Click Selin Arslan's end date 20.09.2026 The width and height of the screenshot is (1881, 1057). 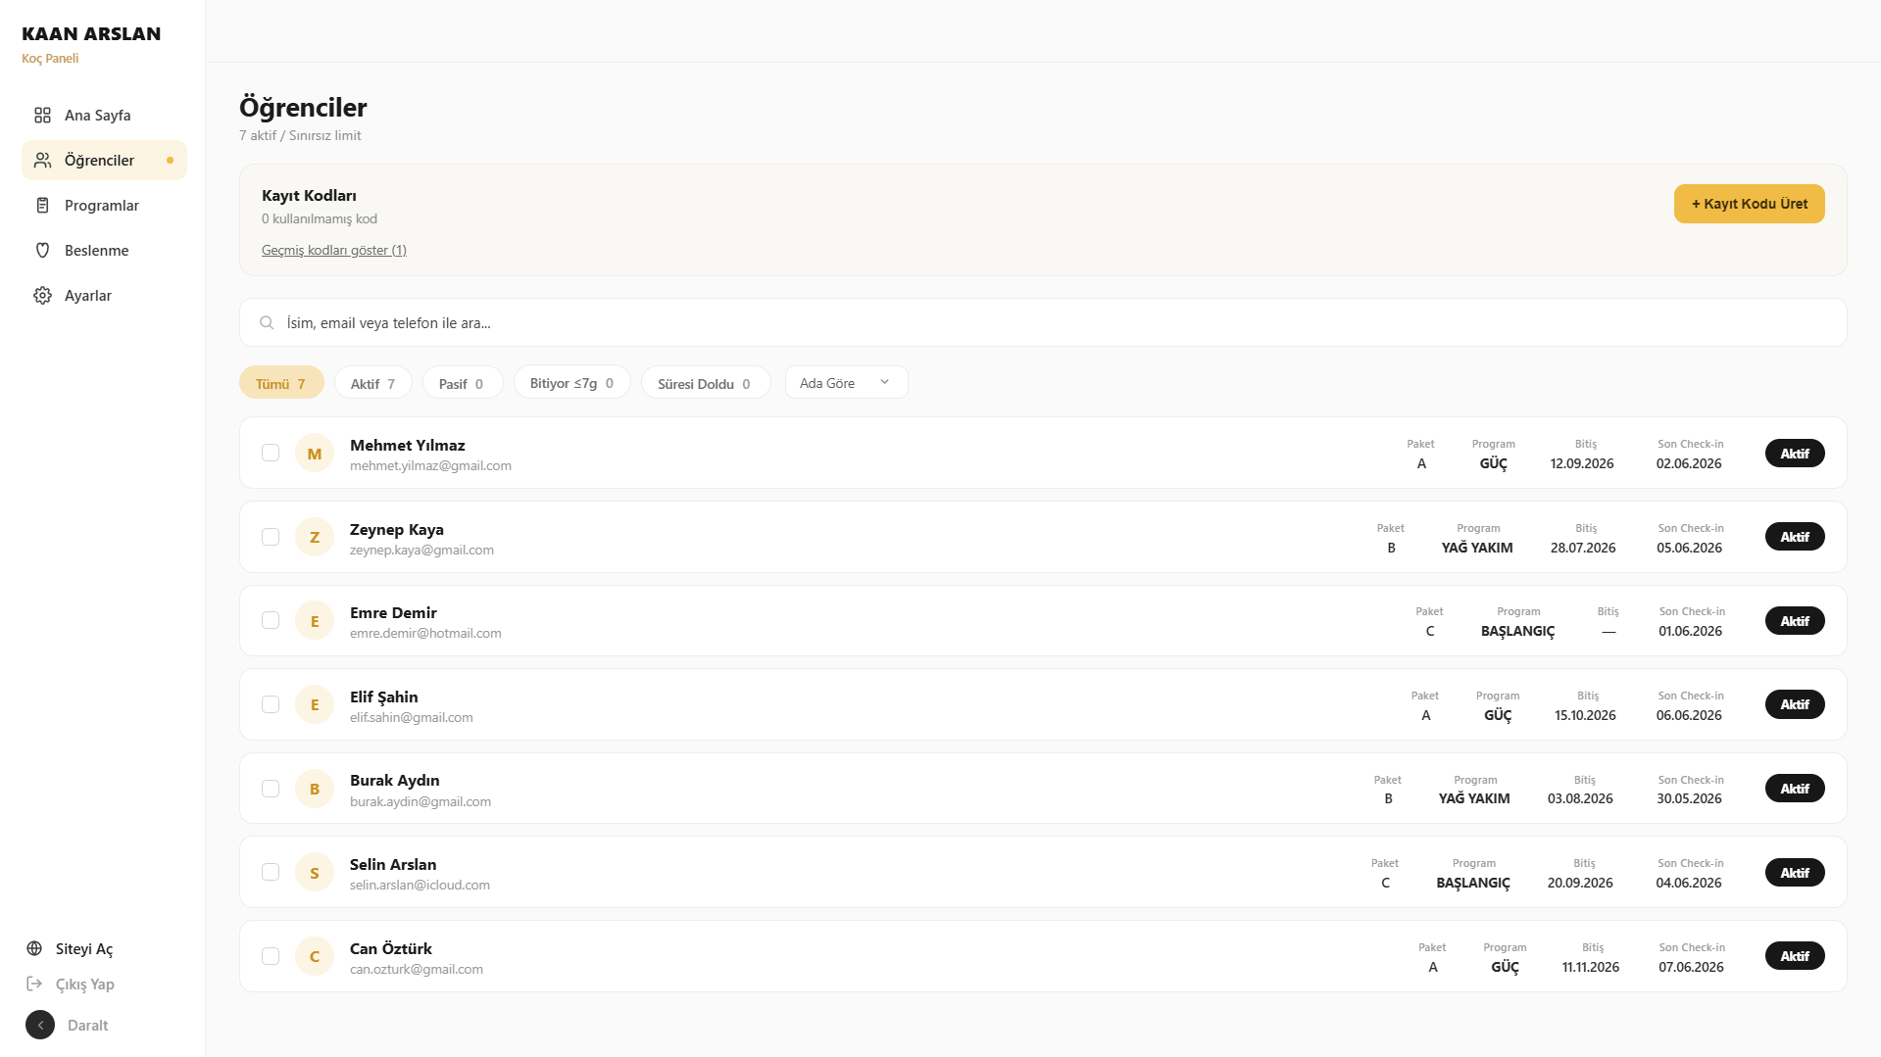pyautogui.click(x=1580, y=883)
